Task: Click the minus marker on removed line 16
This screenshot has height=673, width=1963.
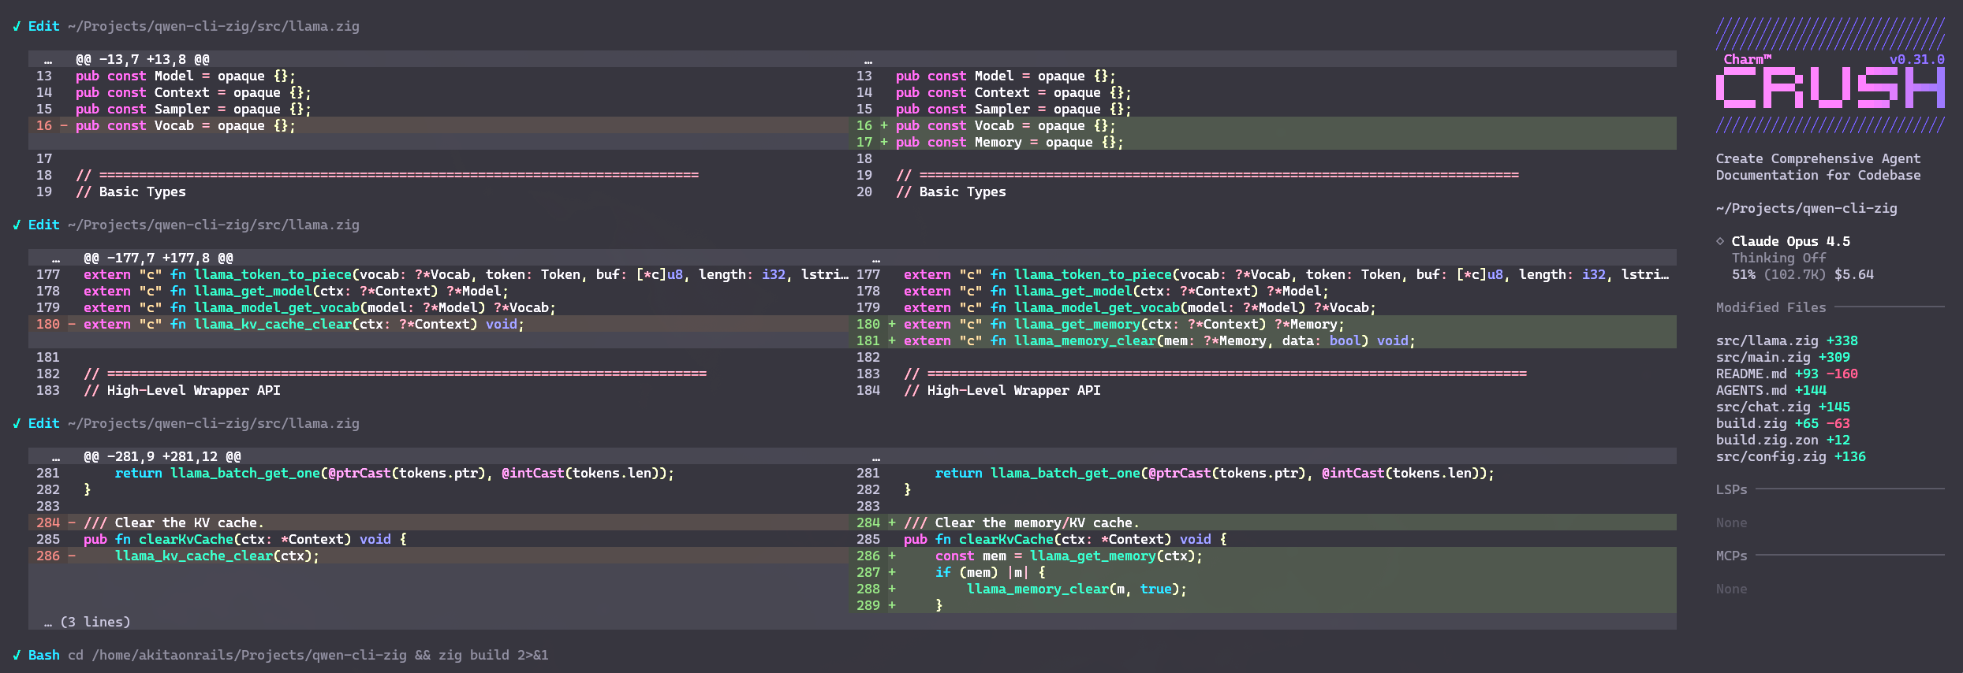Action: (x=64, y=125)
